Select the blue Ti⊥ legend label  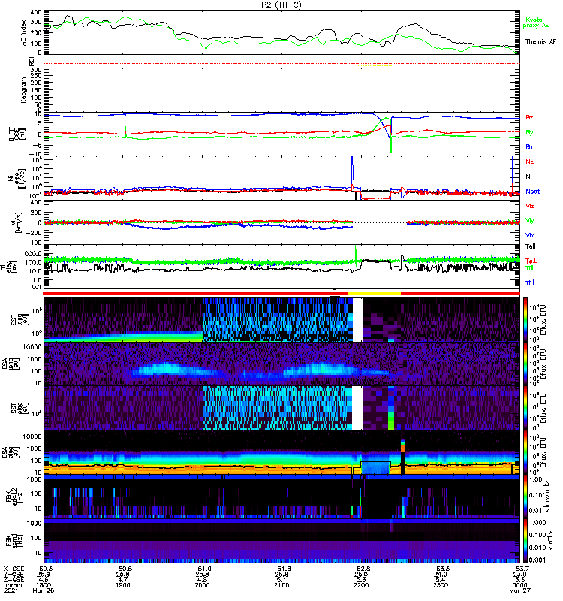click(530, 283)
